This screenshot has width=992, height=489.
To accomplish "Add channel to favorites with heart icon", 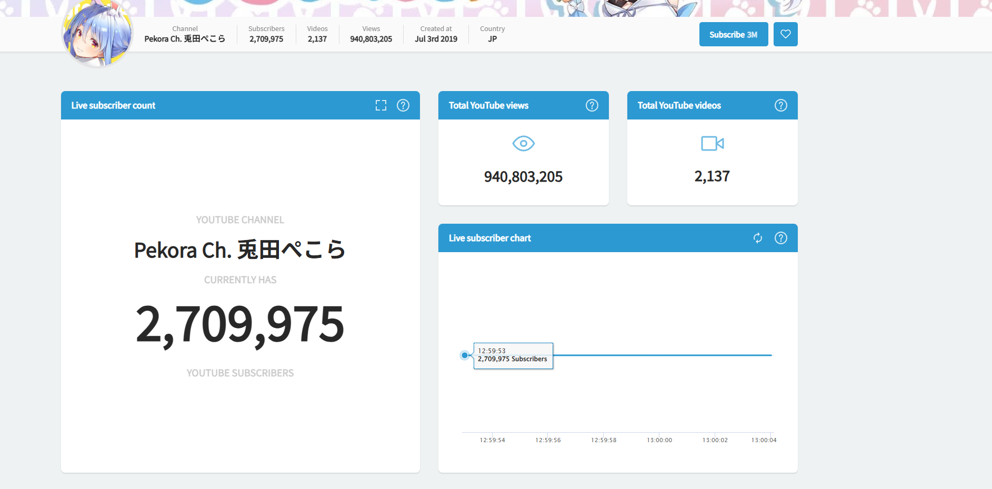I will point(785,34).
